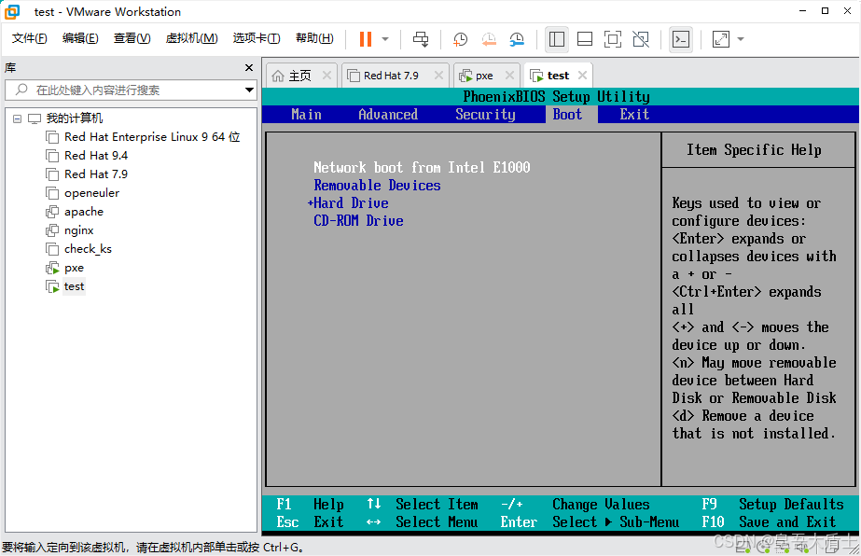Switch to the Red Hat 7.9 tab
Screen dimensions: 861x556
391,76
